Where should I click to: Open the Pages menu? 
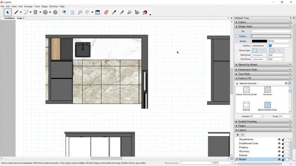click(x=44, y=6)
